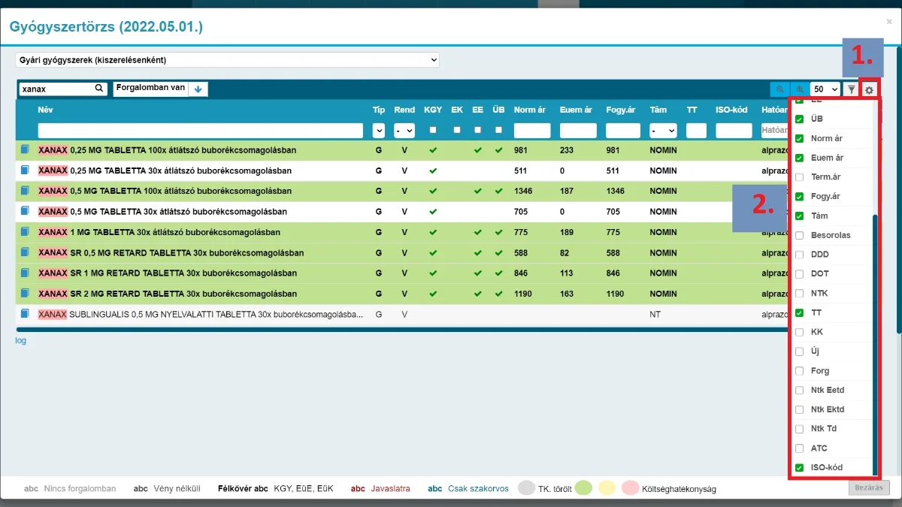Click the Forgalomban van filter button
The image size is (902, 507).
pos(150,89)
